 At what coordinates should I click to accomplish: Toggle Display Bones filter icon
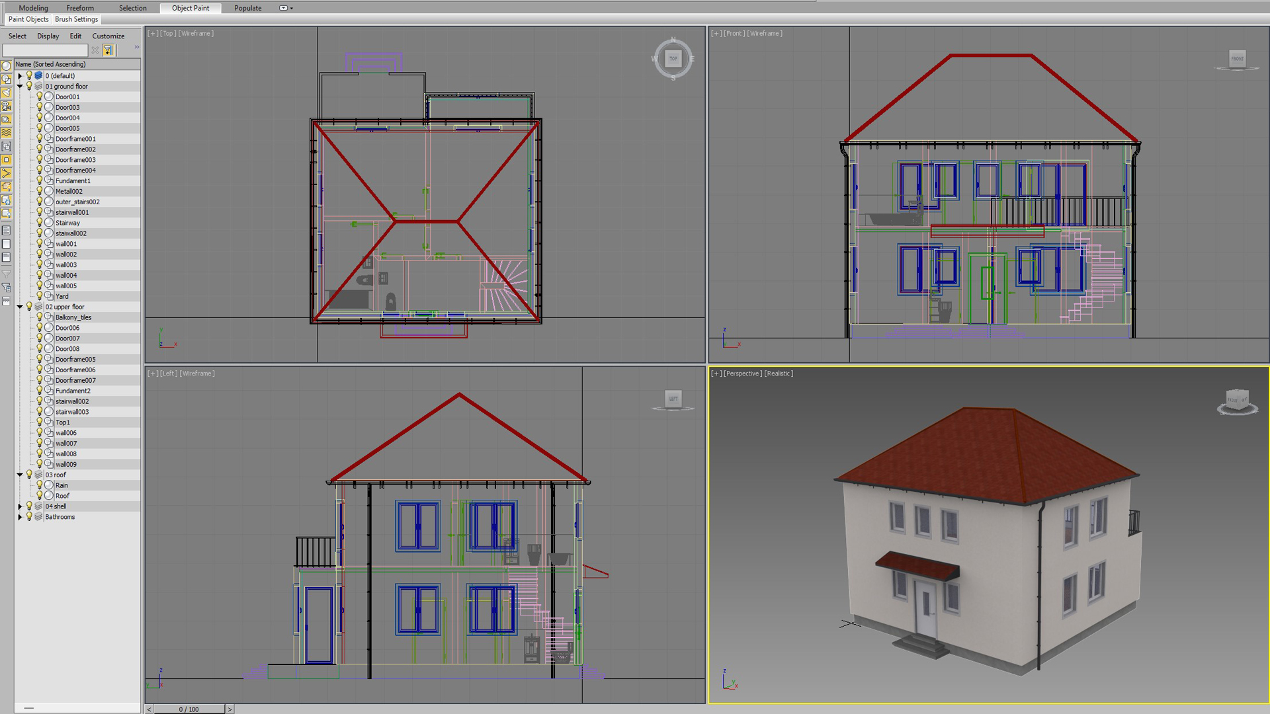coord(7,173)
